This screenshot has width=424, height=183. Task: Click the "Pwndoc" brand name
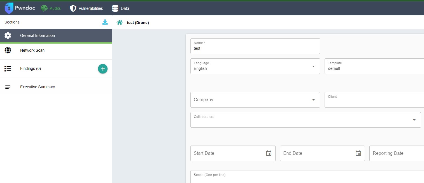coord(25,8)
